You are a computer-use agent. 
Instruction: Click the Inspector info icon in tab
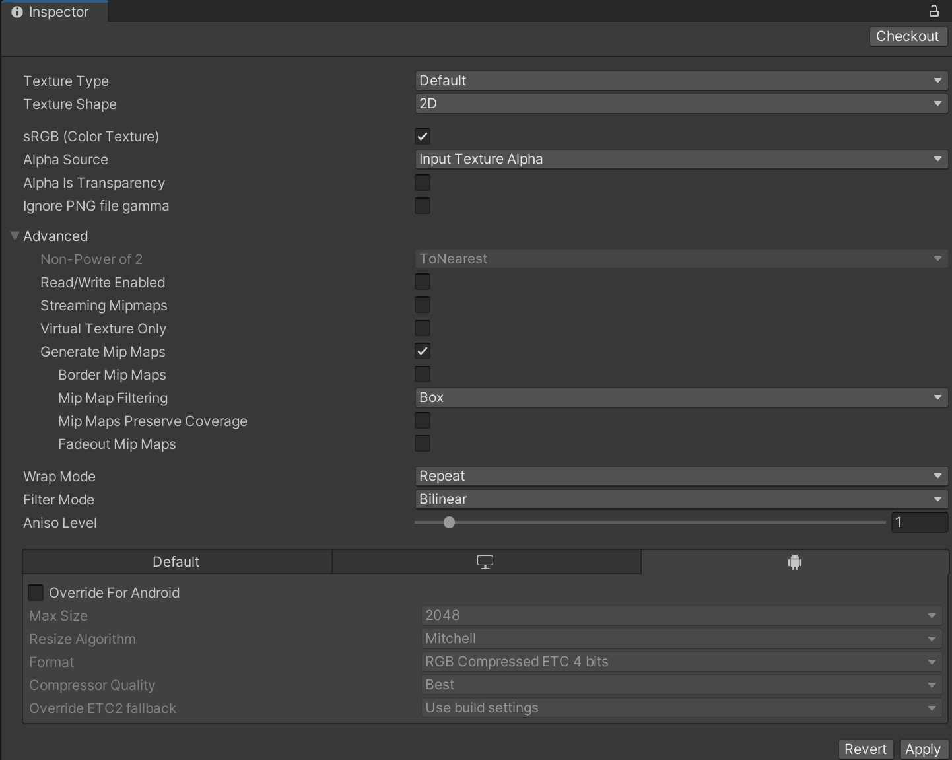click(17, 12)
